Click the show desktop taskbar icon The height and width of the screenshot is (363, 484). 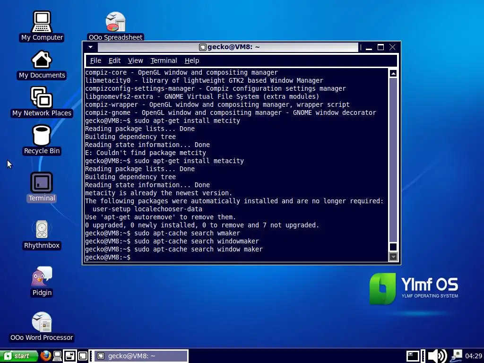[70, 356]
